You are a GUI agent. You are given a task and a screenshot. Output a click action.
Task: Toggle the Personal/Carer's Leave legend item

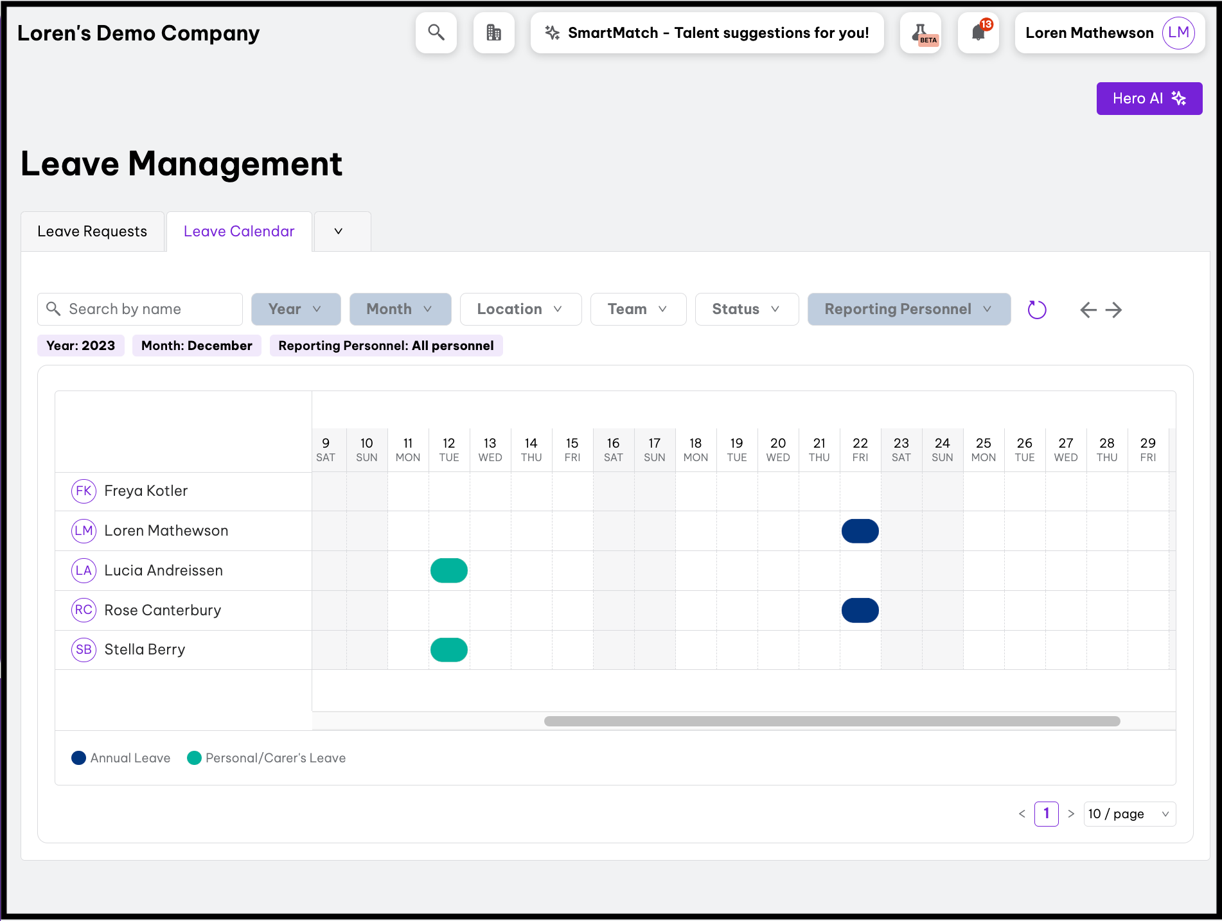[267, 758]
